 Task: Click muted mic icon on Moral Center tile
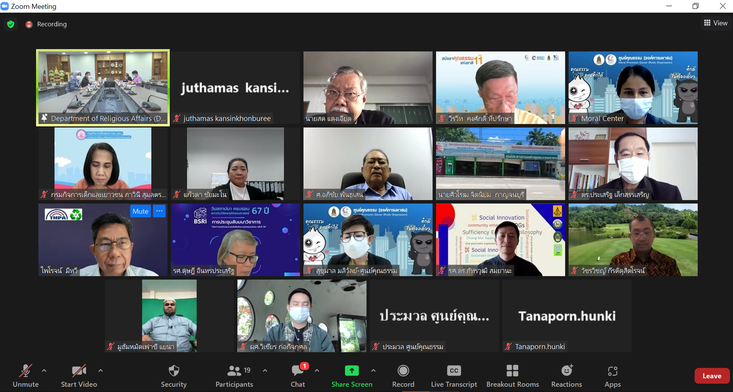[574, 118]
